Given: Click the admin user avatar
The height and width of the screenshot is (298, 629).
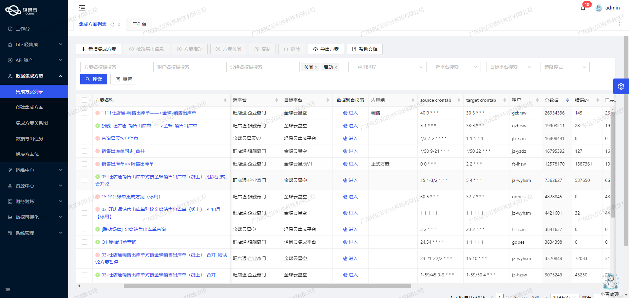Looking at the screenshot, I should click(x=599, y=8).
